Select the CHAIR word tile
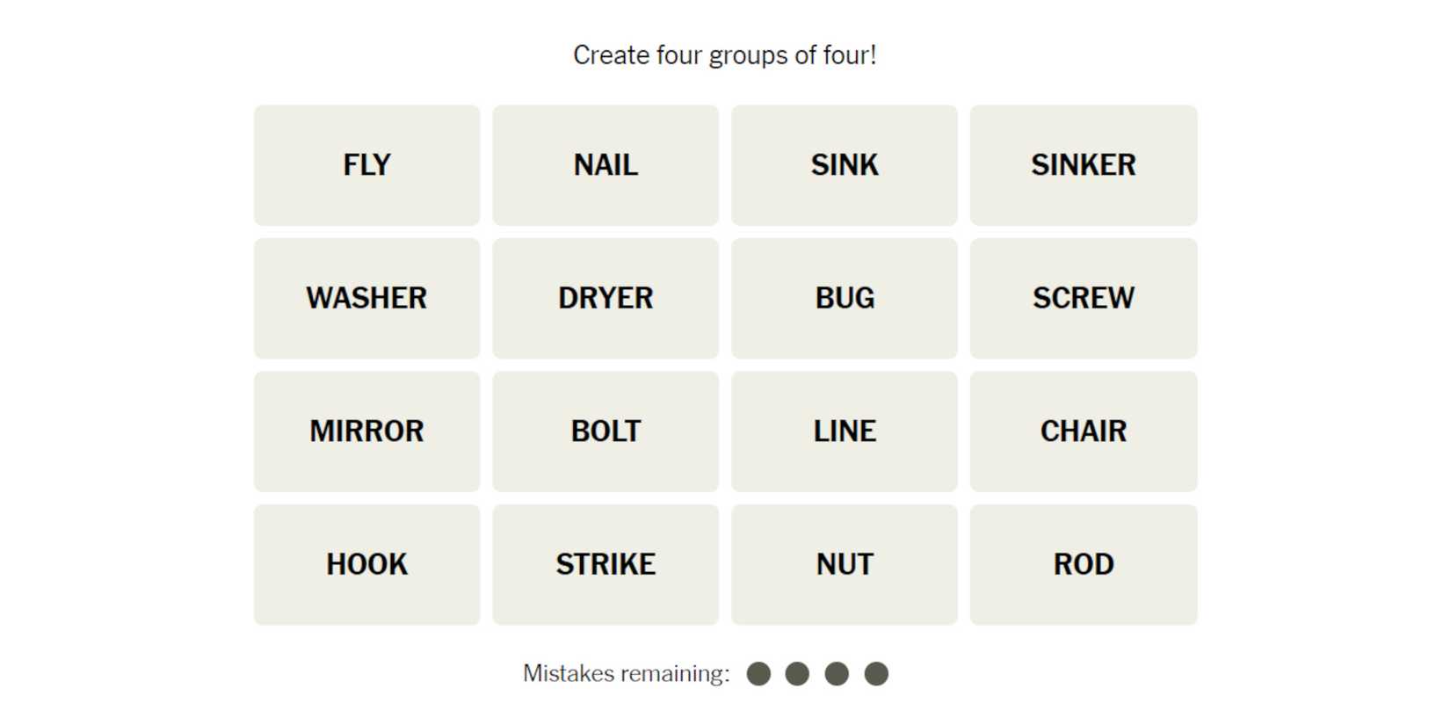Viewport: 1450px width, 725px height. pos(1083,431)
